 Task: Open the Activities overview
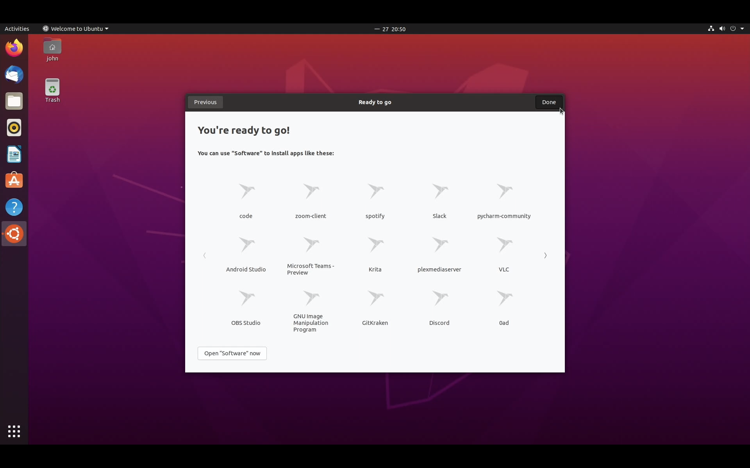tap(17, 28)
